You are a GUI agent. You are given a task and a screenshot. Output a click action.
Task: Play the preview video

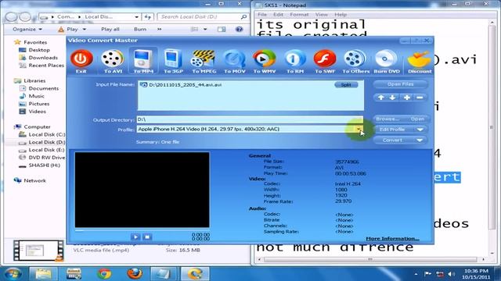[x=135, y=237]
